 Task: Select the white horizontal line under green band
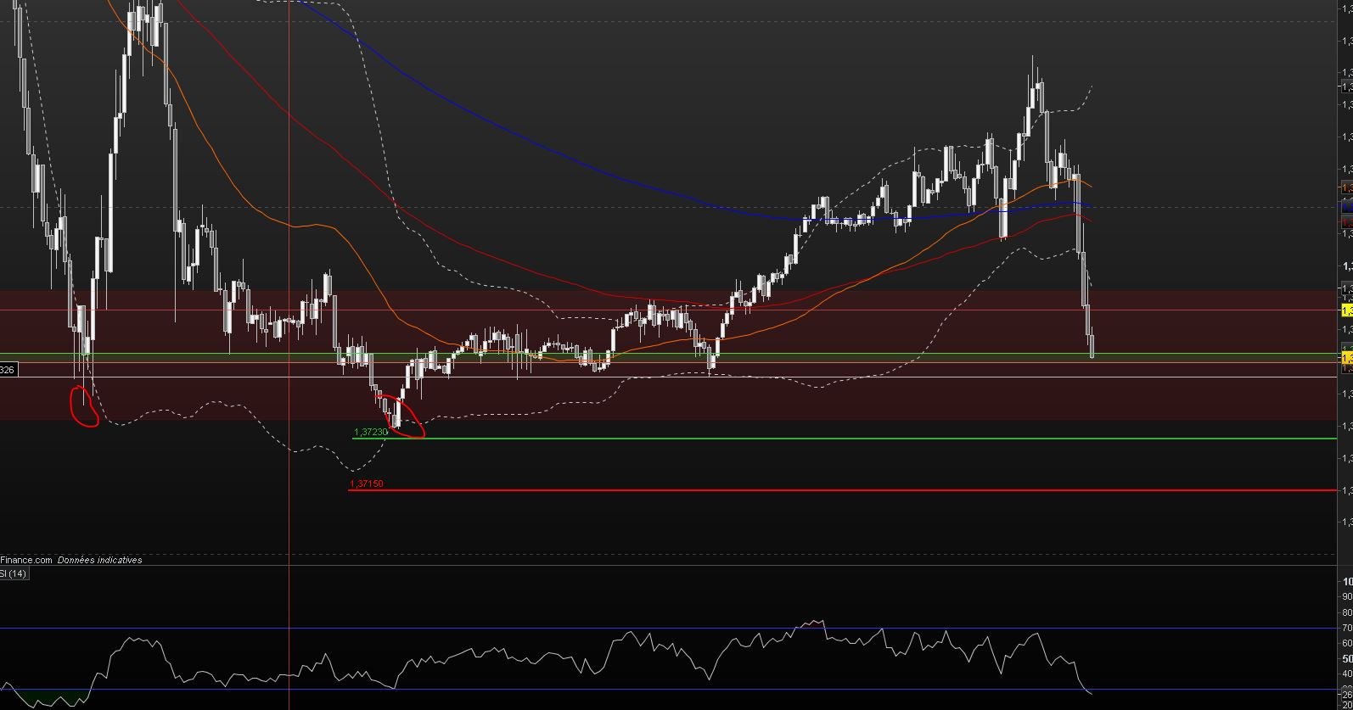coord(668,377)
